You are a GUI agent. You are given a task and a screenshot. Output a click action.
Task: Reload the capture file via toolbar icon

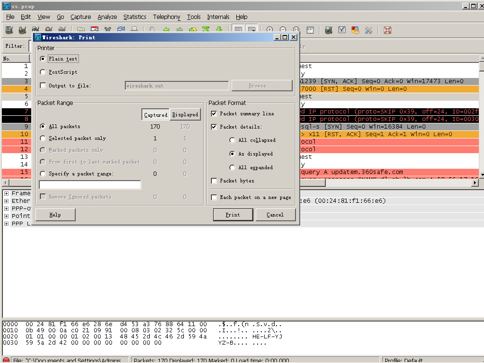(121, 30)
